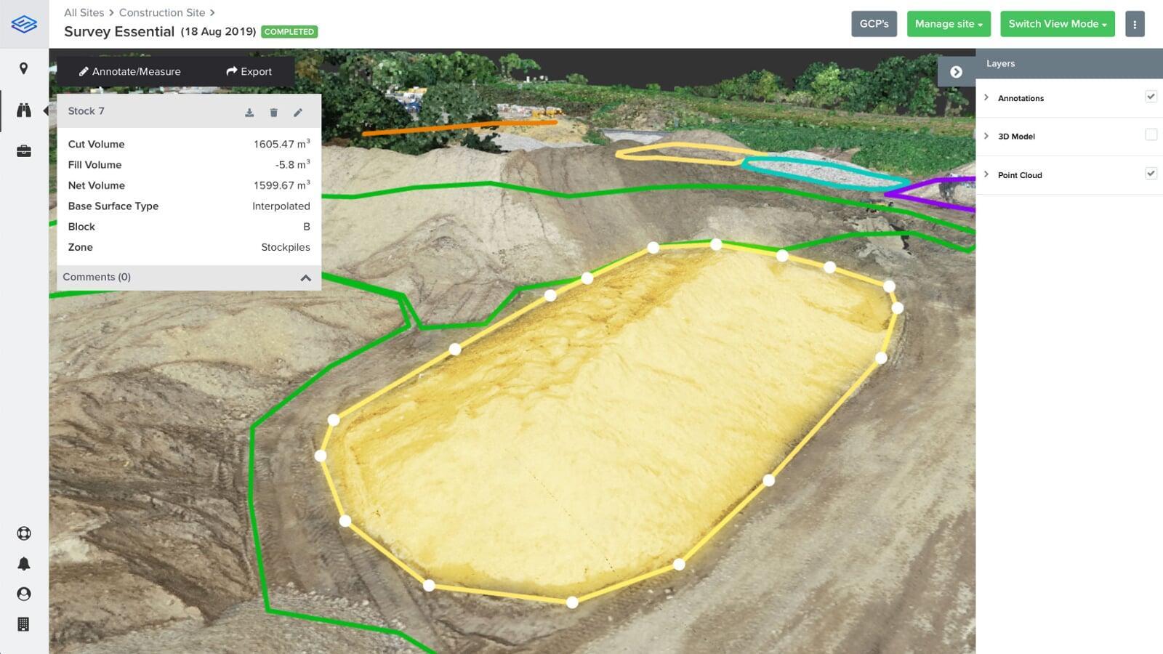Image resolution: width=1163 pixels, height=654 pixels.
Task: Open the Annotate/Measure menu
Action: [x=129, y=71]
